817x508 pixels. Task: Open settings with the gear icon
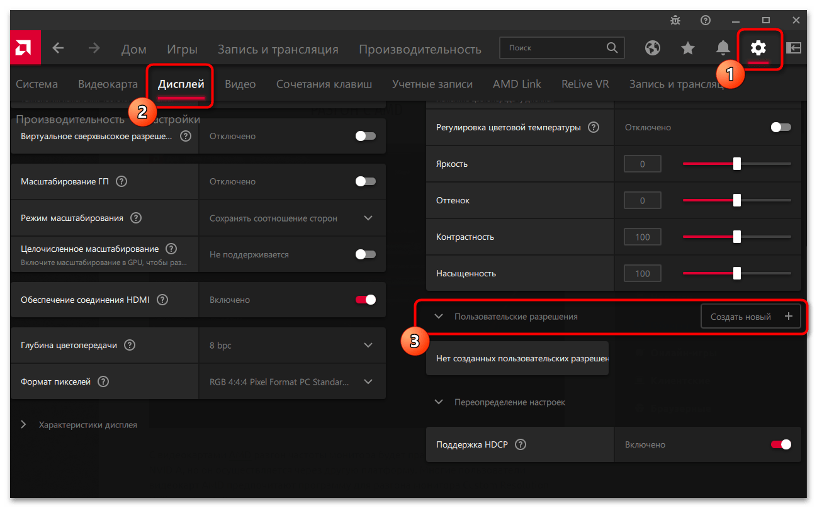pos(758,48)
